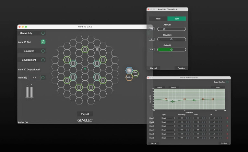Disable Filter 4 using its green circle toggle
Screen dimensions: 248x152
(227, 130)
